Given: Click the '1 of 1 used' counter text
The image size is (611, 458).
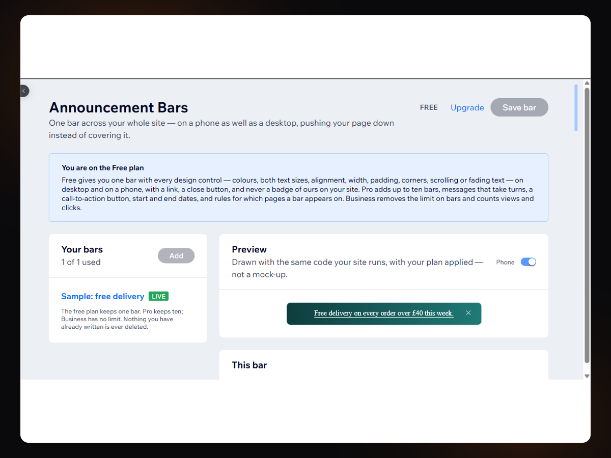Looking at the screenshot, I should click(x=81, y=262).
